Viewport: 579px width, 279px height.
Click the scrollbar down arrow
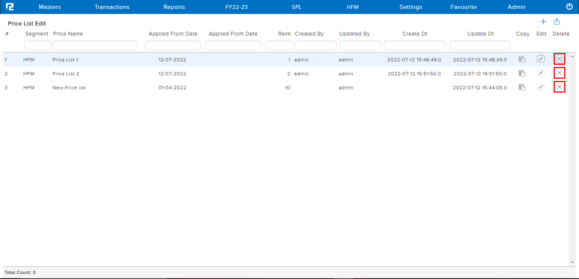pyautogui.click(x=573, y=263)
